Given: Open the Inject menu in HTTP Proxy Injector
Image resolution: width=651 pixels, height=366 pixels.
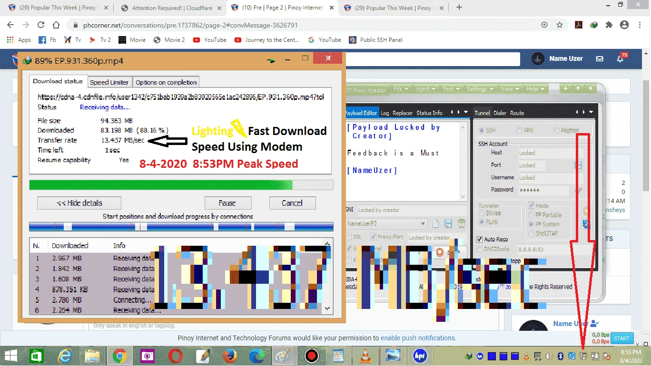Looking at the screenshot, I should point(425,89).
